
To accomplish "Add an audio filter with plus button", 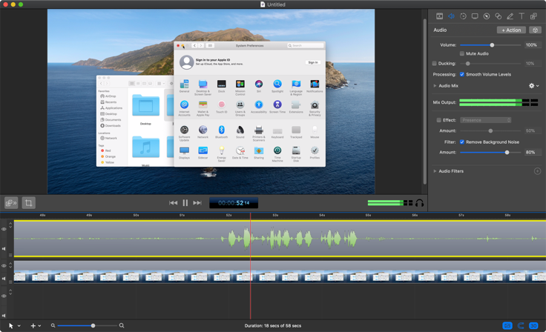I will tap(537, 171).
